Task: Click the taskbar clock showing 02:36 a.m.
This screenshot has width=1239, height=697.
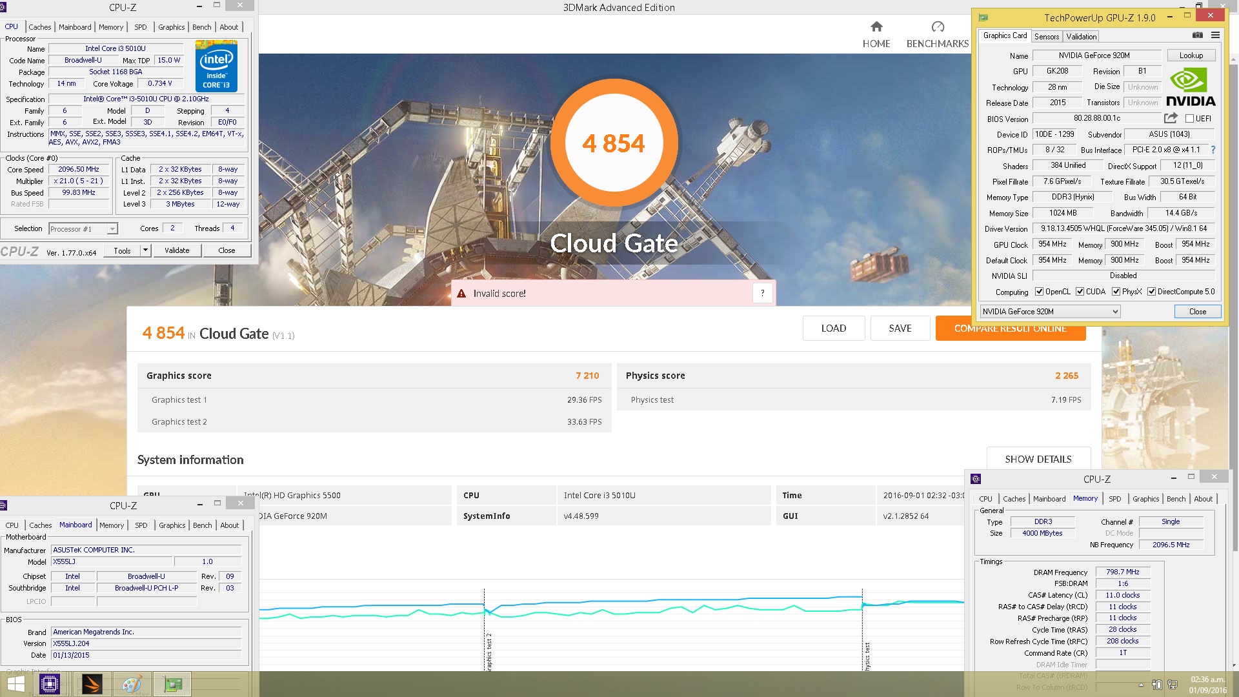Action: [1208, 685]
